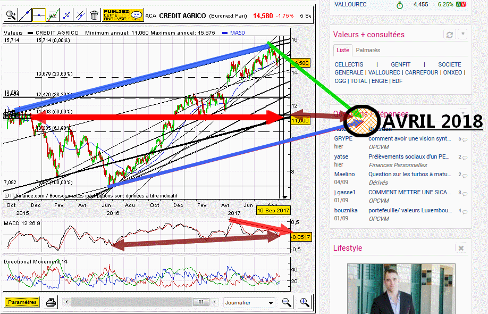Select the dotted segment drawing tool
The image size is (488, 314).
tap(66, 15)
